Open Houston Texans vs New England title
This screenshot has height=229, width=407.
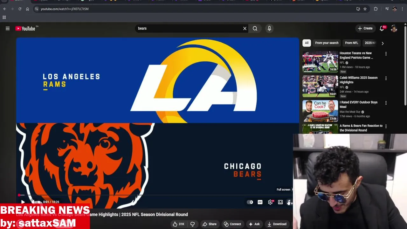coord(356,55)
